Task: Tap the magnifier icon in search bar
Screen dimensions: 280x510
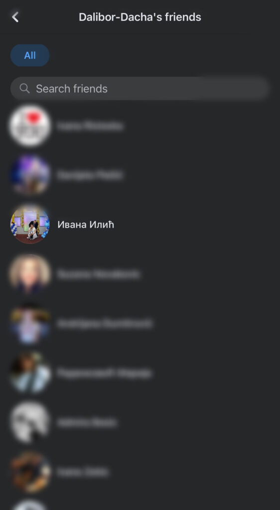Action: 25,88
